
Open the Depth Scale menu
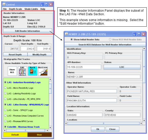tap(15, 9)
